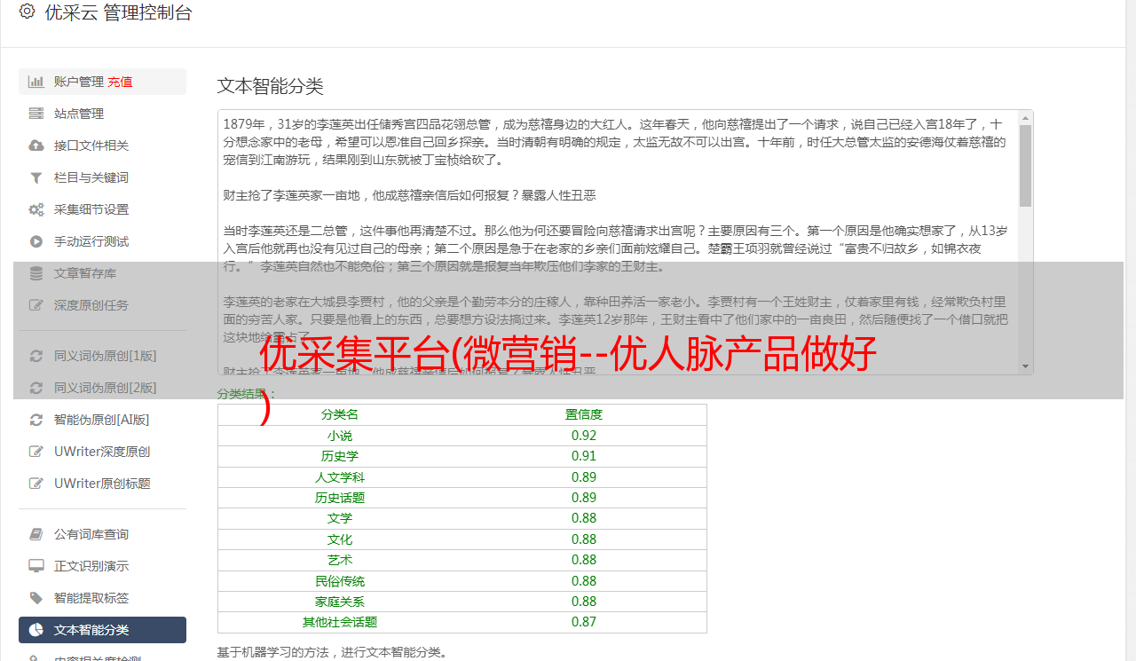Open 采集细节设置 in sidebar

102,209
